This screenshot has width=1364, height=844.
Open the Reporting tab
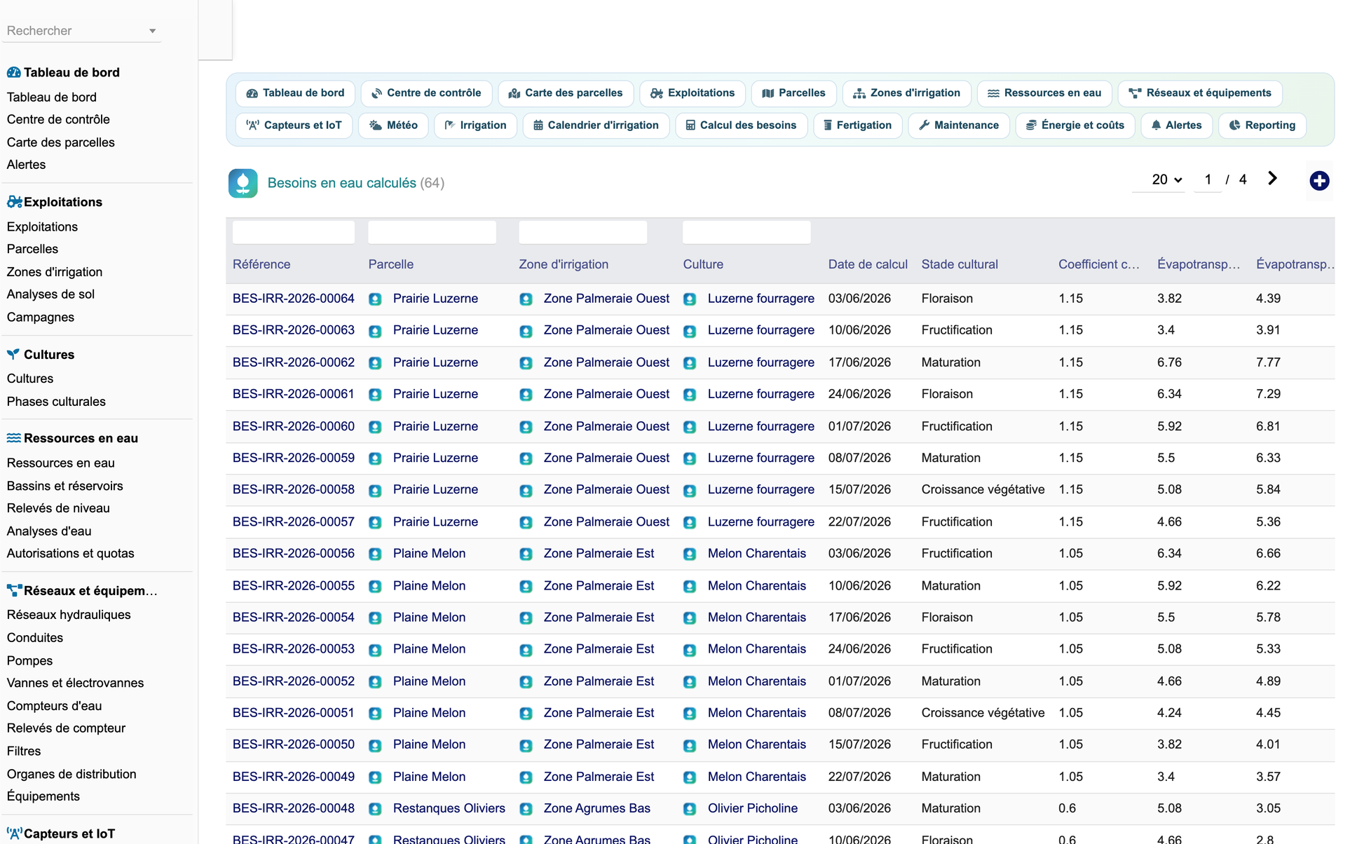[1262, 125]
